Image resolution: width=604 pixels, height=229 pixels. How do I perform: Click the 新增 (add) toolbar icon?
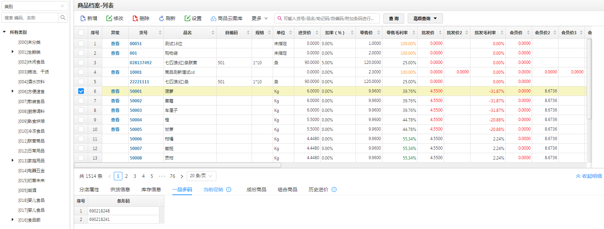click(83, 18)
